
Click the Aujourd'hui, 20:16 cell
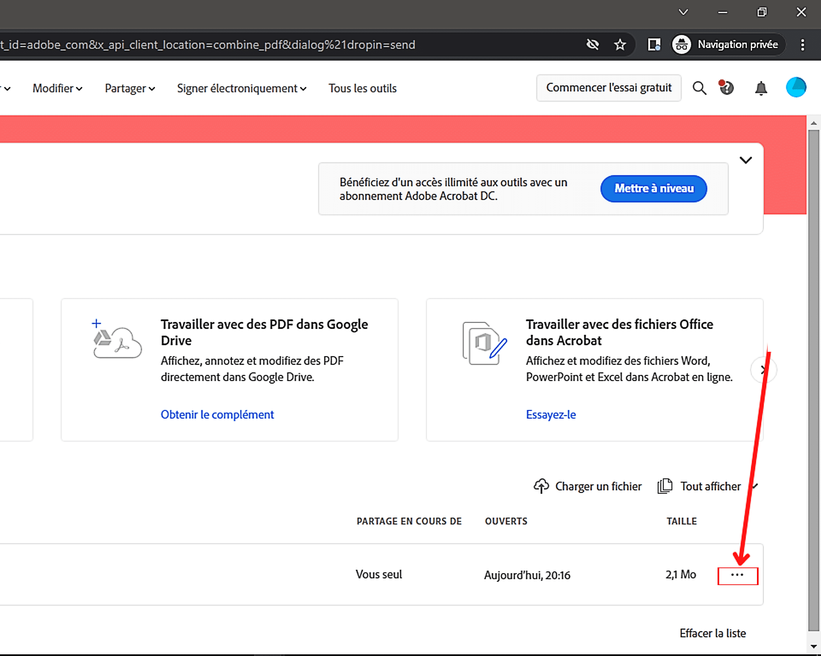click(527, 575)
